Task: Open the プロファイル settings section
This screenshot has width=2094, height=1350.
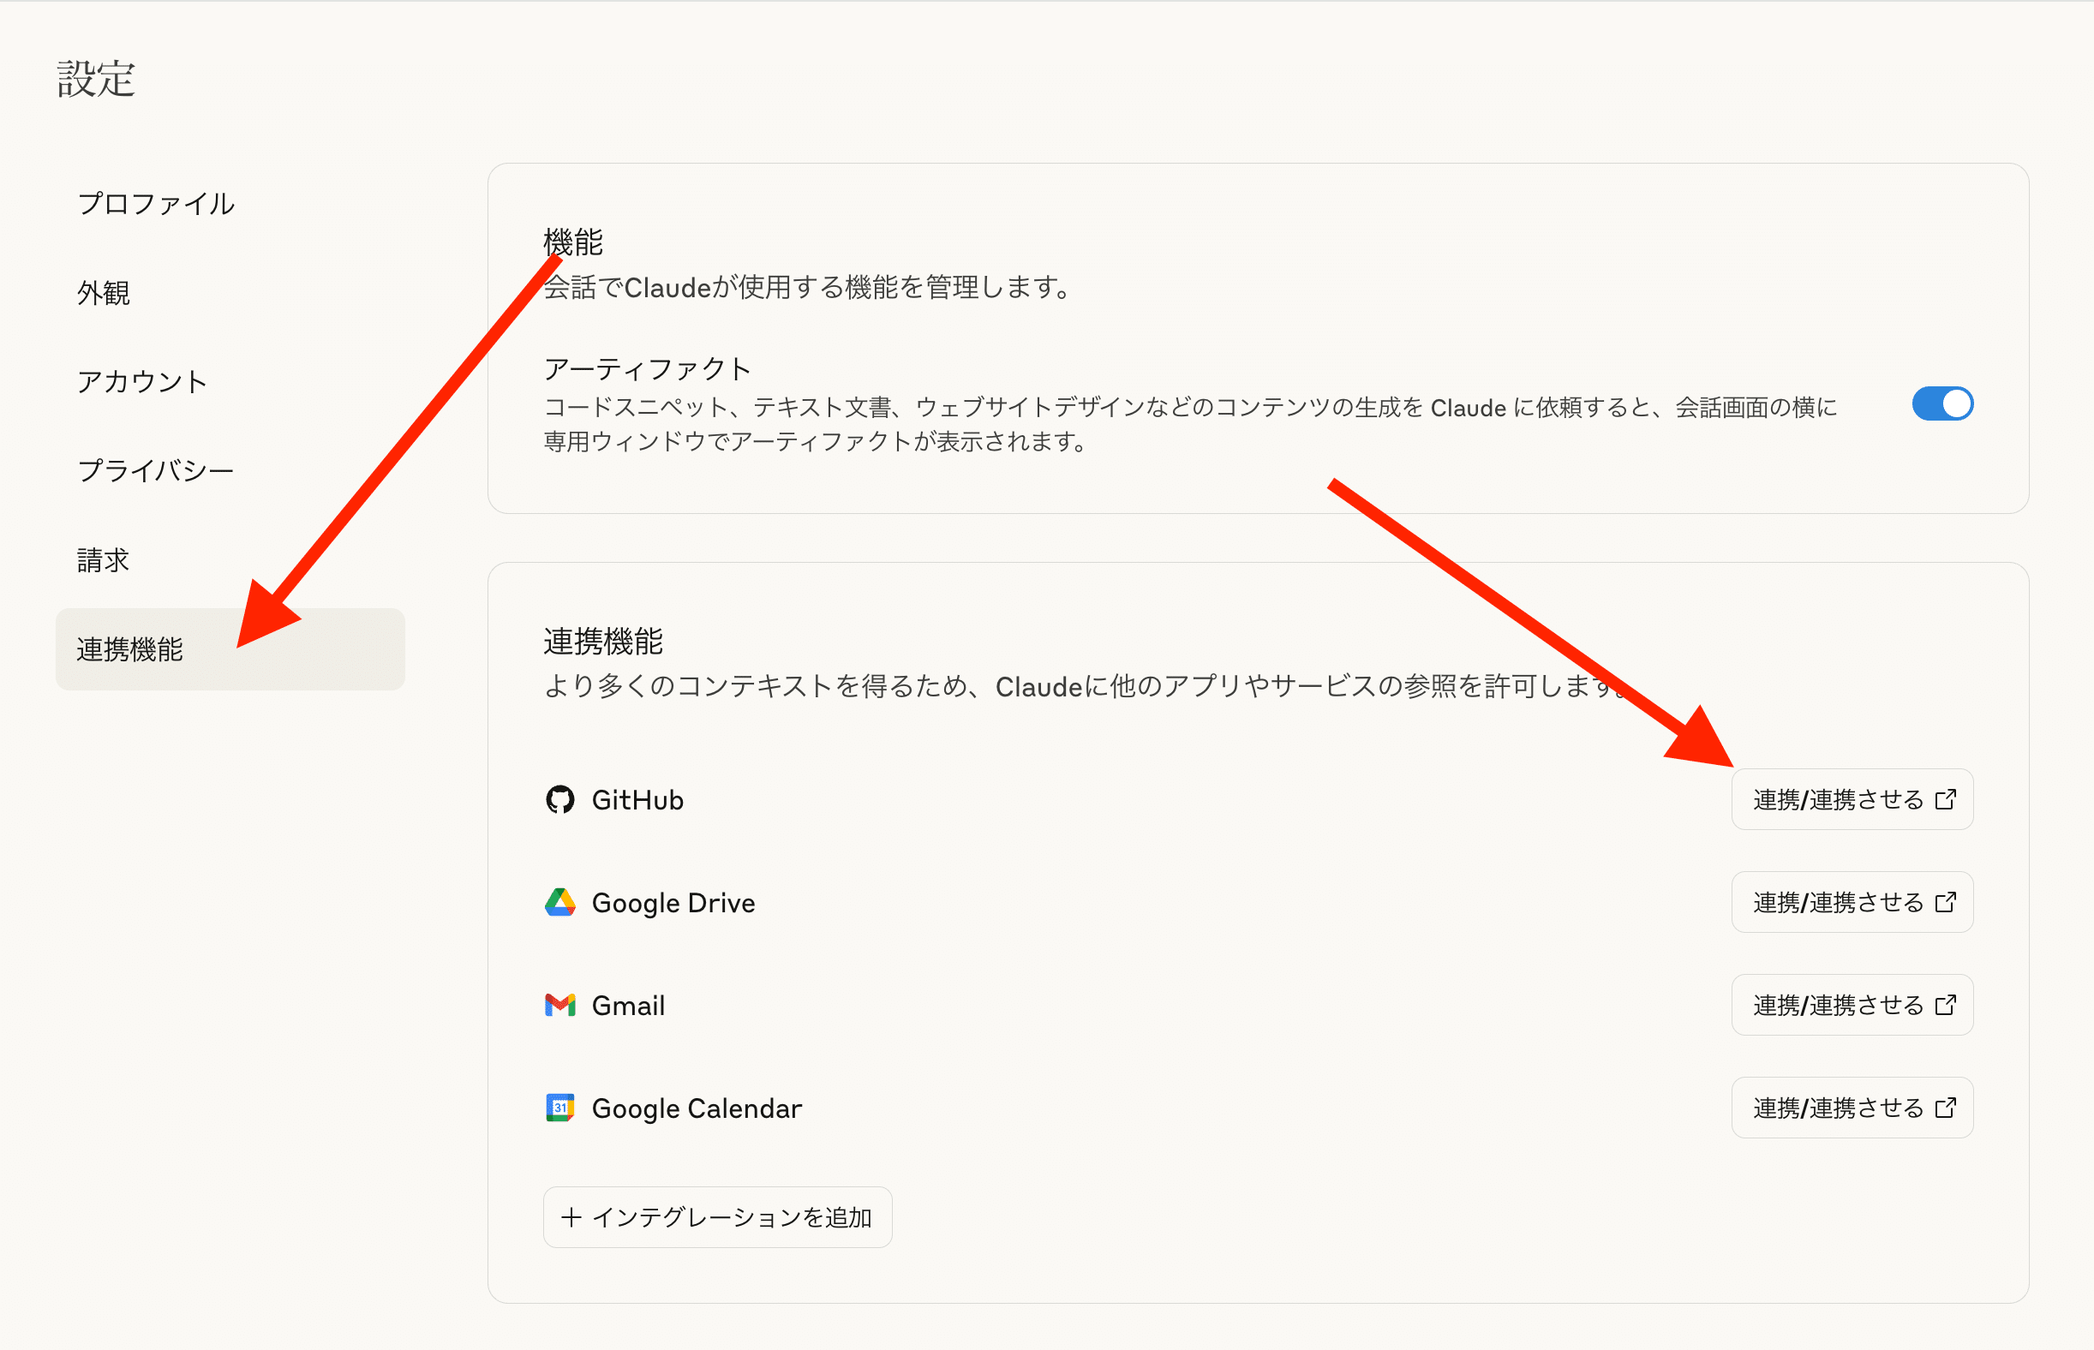Action: tap(156, 203)
